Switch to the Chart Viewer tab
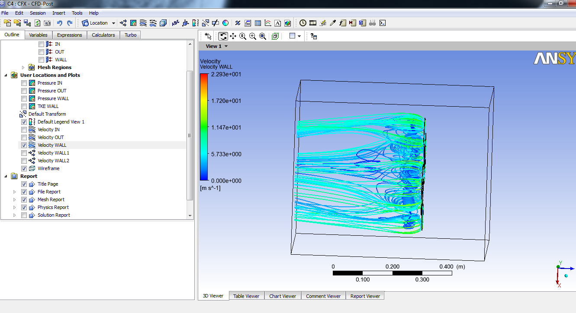 click(x=283, y=296)
